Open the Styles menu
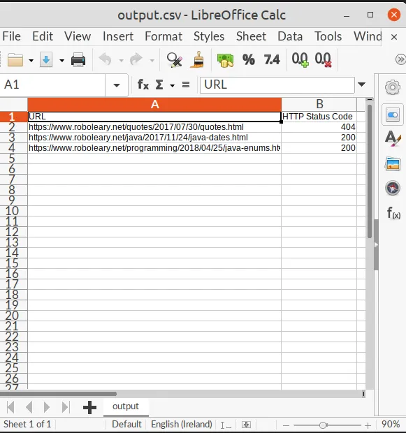 click(209, 36)
